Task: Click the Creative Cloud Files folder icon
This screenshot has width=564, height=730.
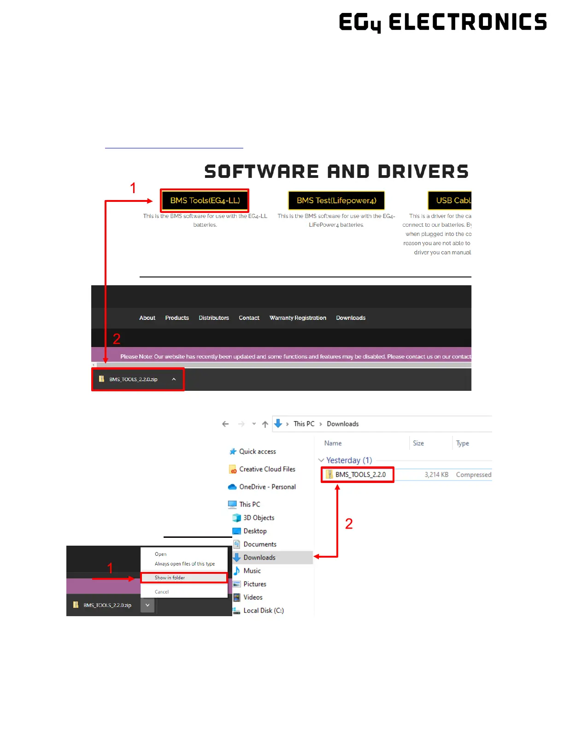Action: coord(233,469)
